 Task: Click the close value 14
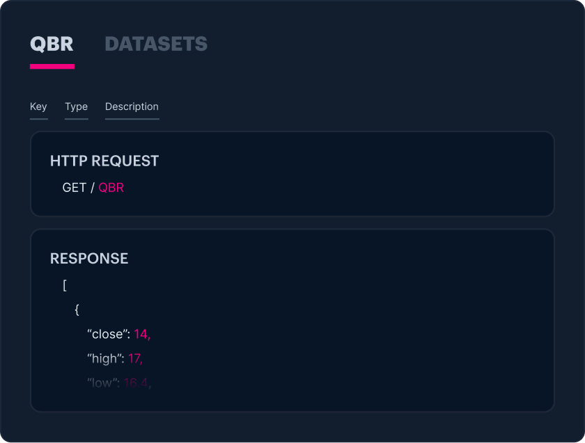(x=141, y=335)
